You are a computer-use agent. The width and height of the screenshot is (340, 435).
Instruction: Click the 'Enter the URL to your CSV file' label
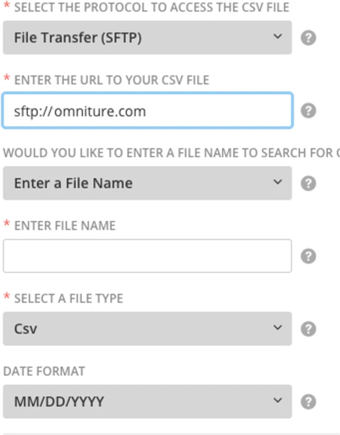[112, 80]
